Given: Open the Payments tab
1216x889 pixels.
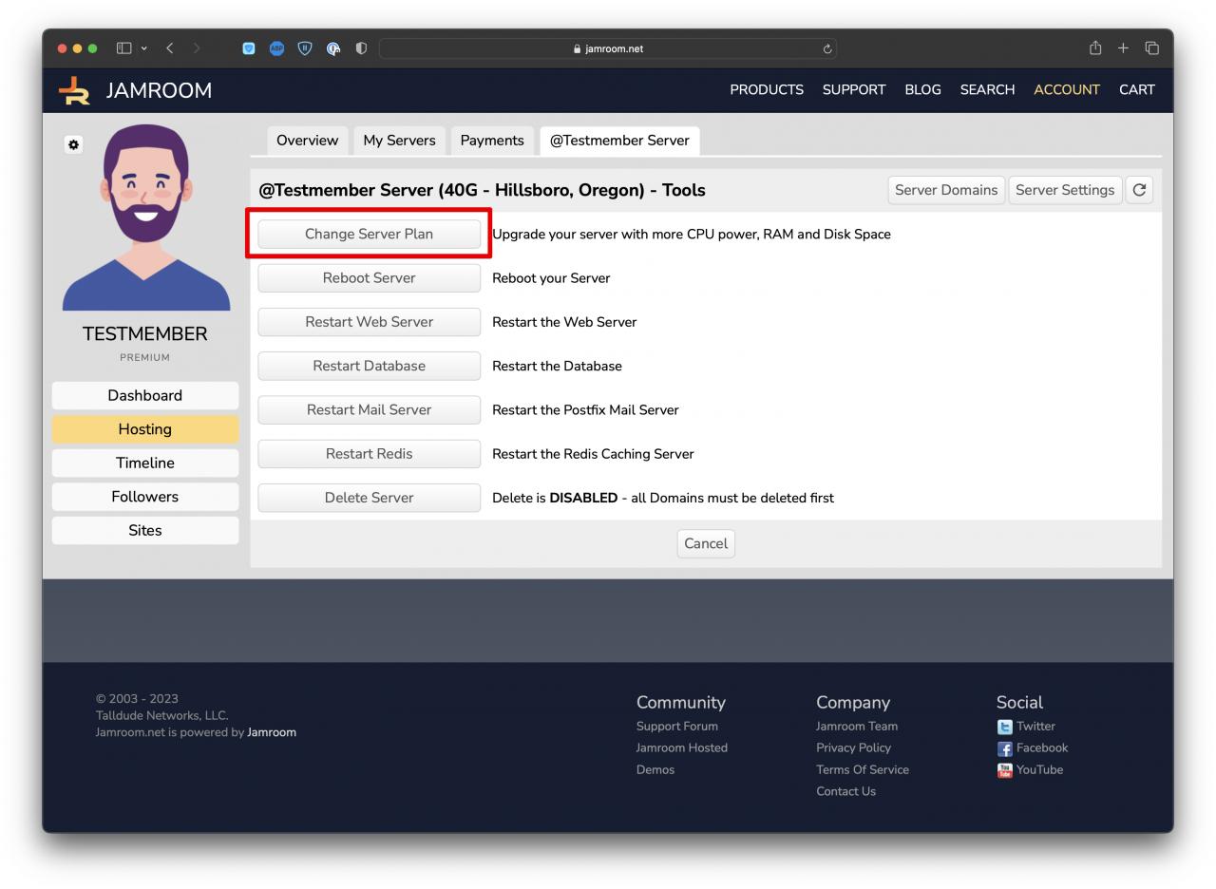Looking at the screenshot, I should 491,141.
